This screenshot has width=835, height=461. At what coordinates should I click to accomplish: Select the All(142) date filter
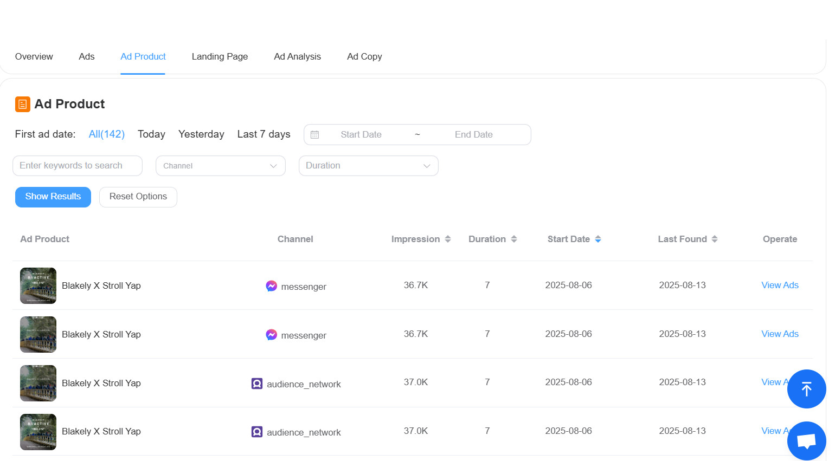click(106, 134)
